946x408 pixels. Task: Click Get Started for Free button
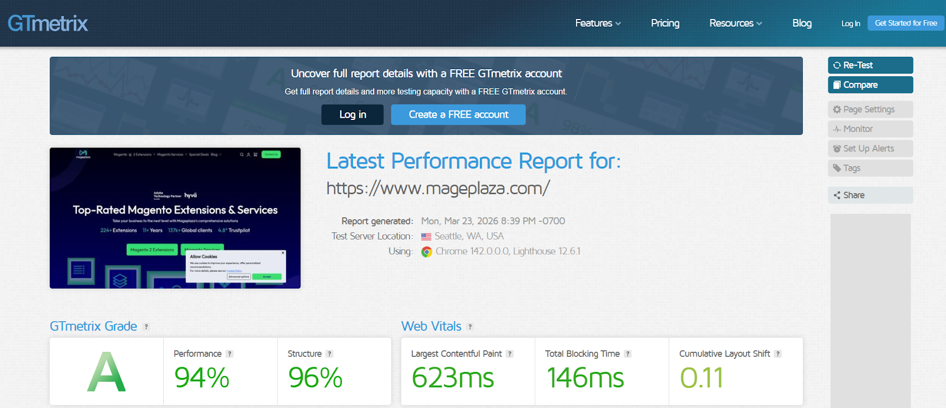pyautogui.click(x=906, y=23)
